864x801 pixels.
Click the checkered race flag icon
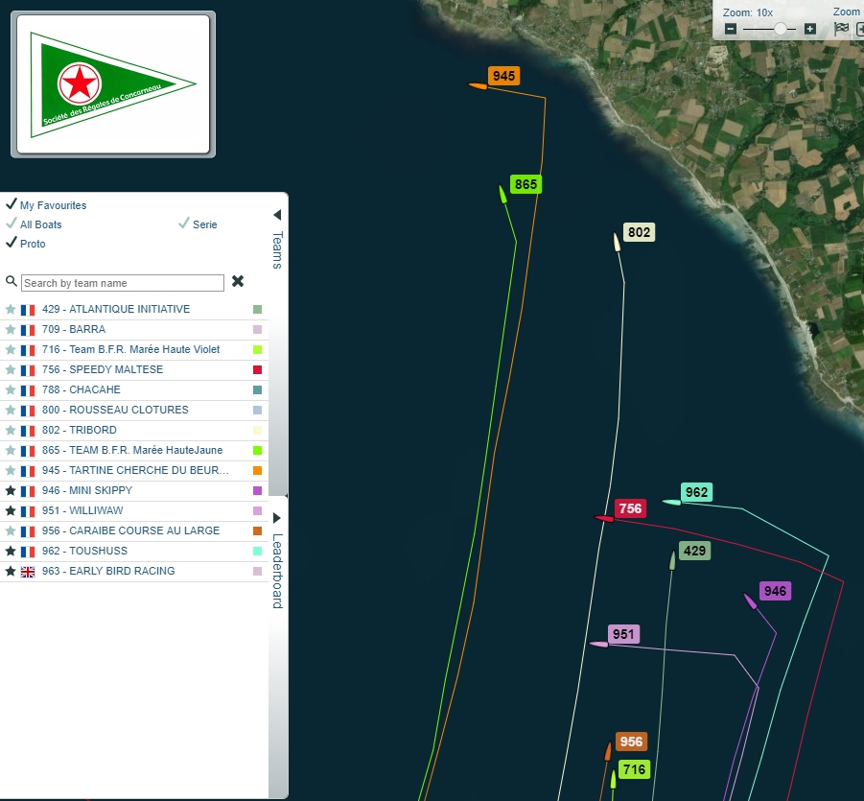842,29
